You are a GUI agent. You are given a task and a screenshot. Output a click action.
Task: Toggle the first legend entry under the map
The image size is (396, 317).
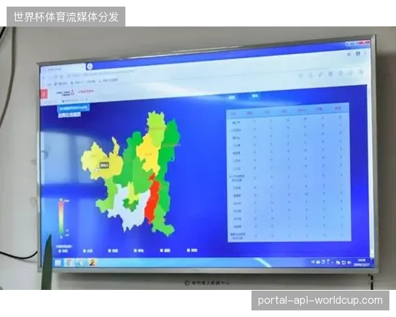[x=63, y=251]
